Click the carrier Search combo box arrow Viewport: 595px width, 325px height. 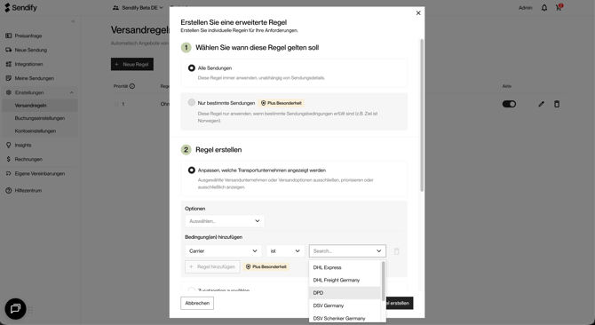tap(378, 251)
